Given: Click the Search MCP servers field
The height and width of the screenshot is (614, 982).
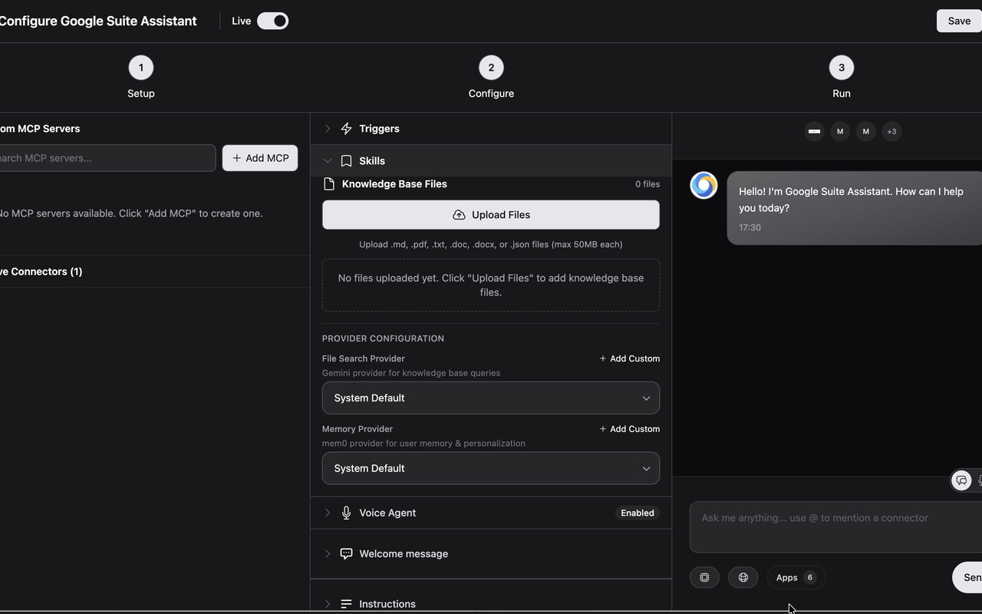Looking at the screenshot, I should coord(107,158).
